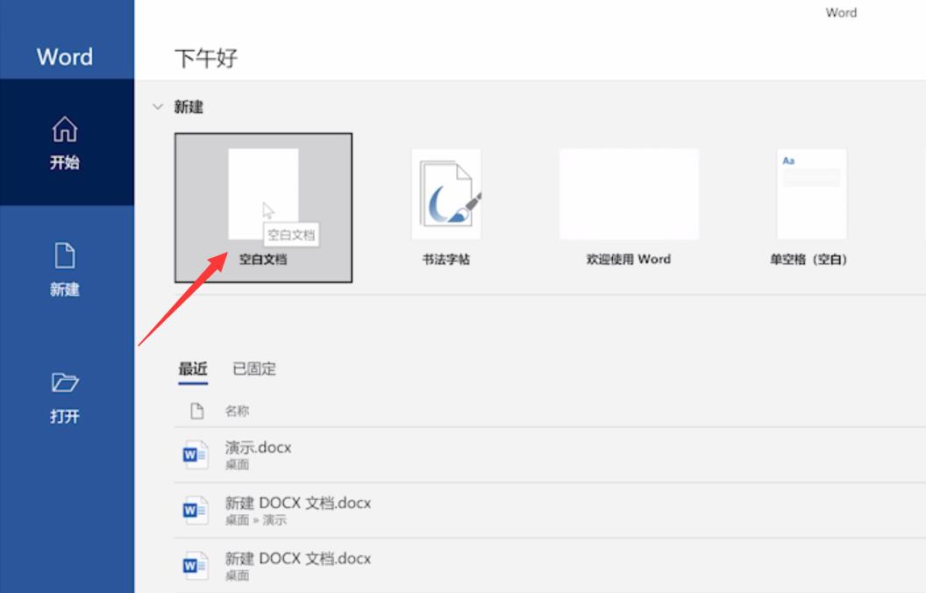
Task: Switch to the 已固定 tab
Action: click(x=254, y=368)
